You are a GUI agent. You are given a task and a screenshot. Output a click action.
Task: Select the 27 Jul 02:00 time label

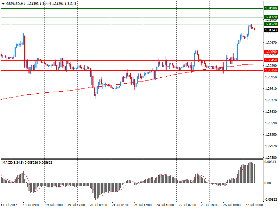(x=254, y=205)
